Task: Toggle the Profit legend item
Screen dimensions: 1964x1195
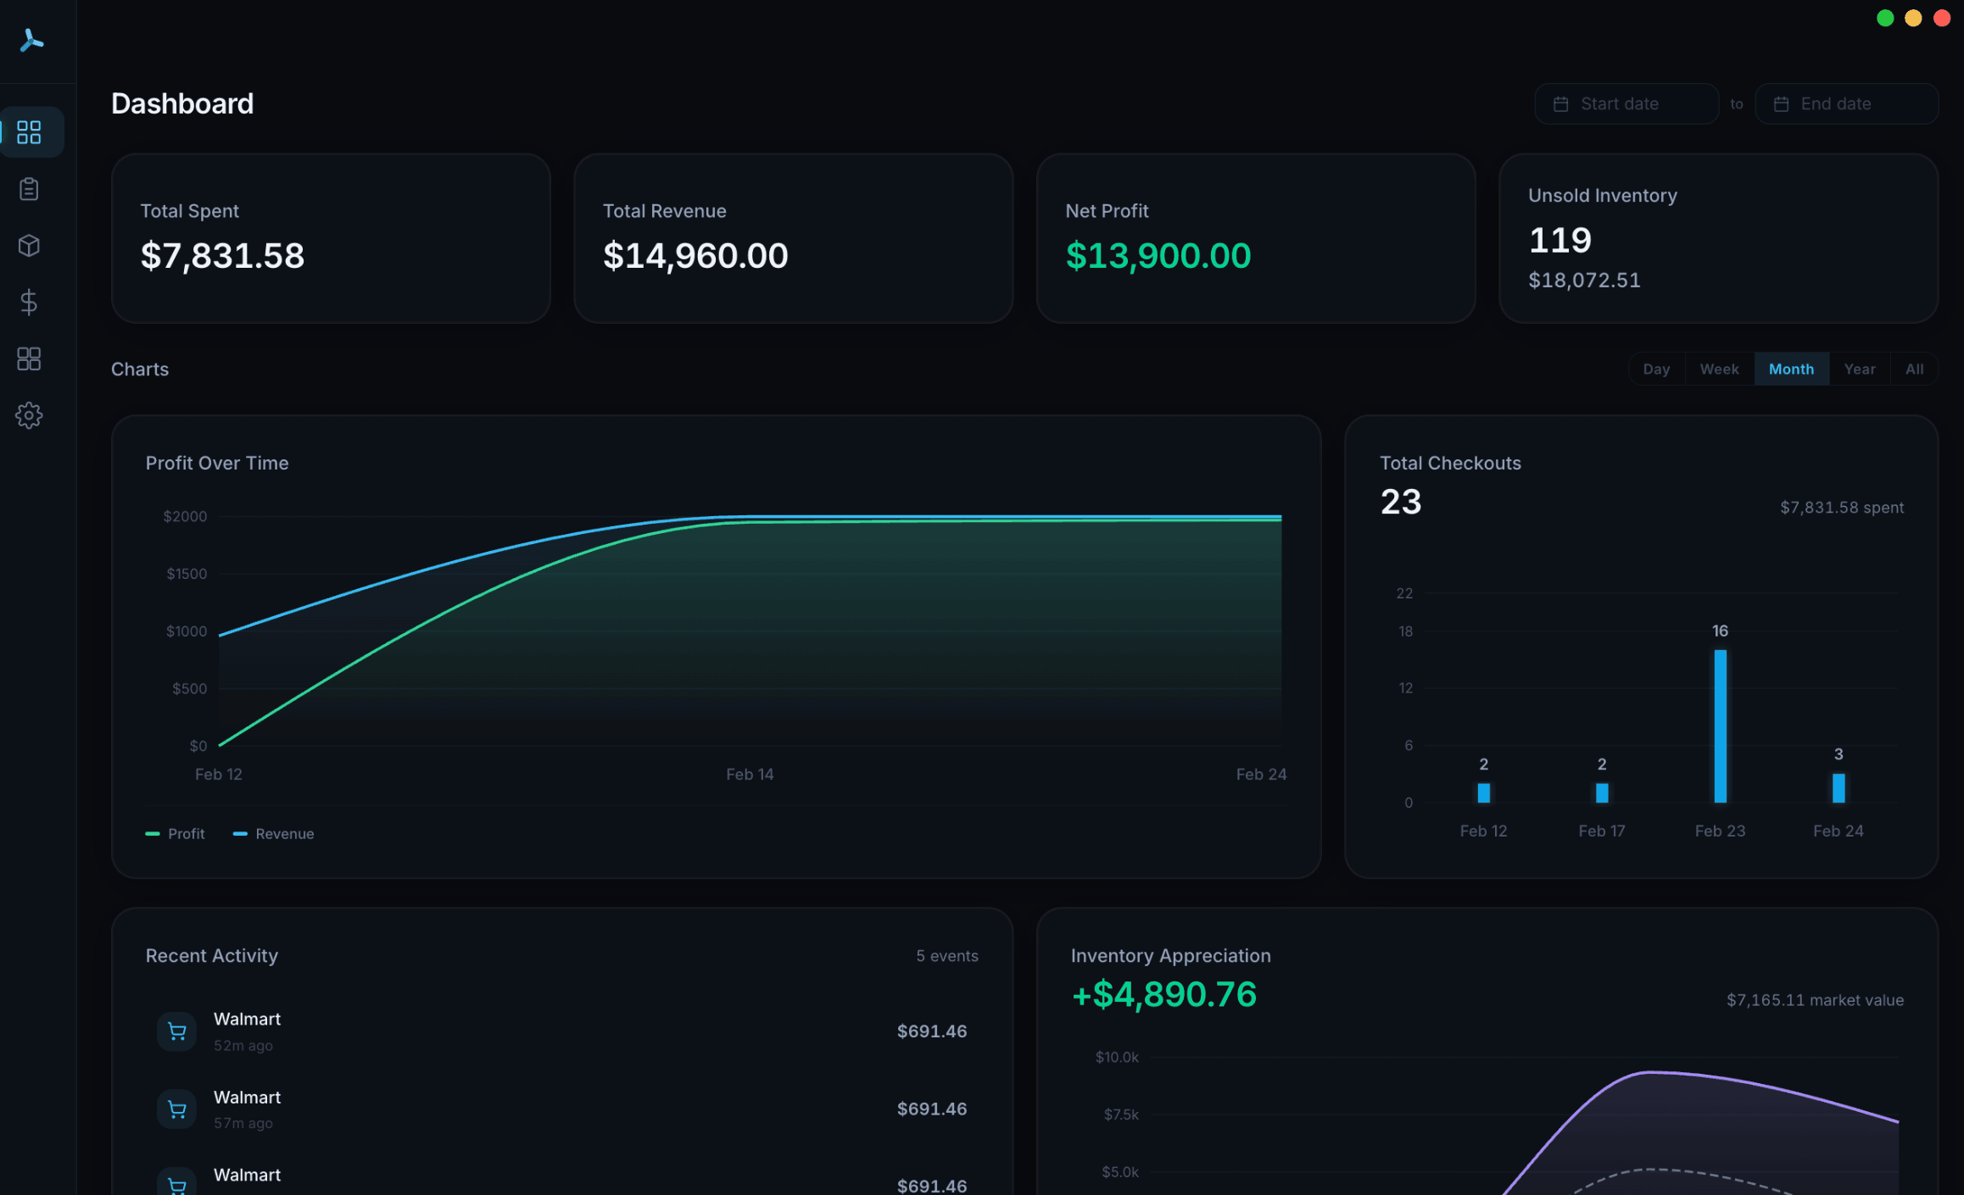Action: (175, 834)
